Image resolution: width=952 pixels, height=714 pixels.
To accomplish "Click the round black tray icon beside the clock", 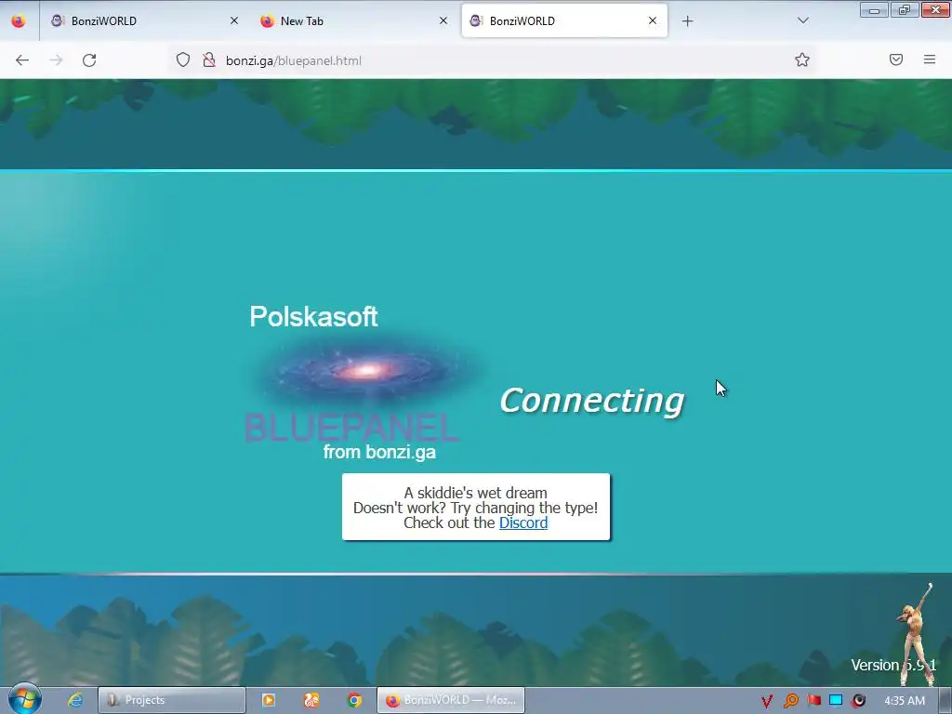I will (x=858, y=701).
